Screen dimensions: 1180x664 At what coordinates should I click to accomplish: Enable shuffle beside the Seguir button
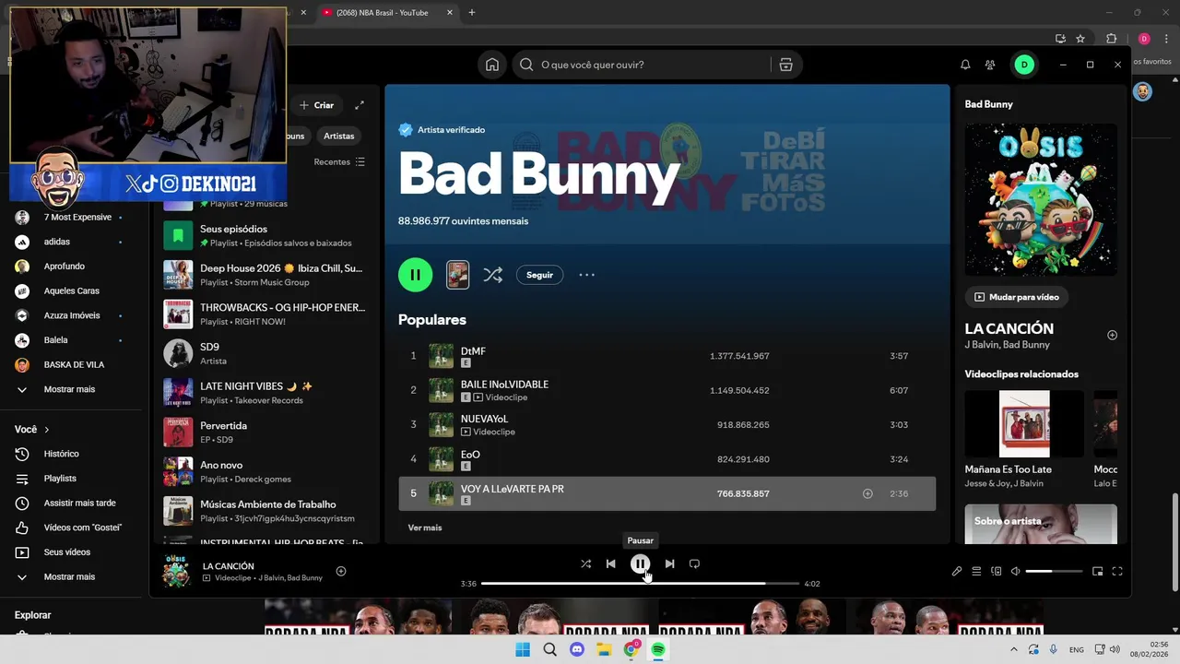click(x=493, y=275)
